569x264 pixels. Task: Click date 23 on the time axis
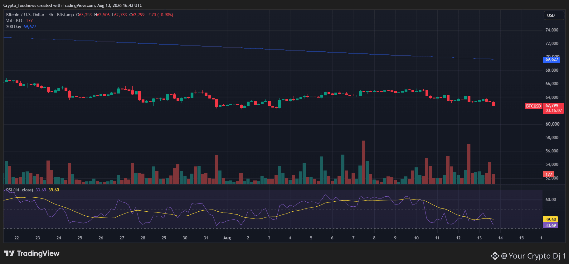(38, 238)
